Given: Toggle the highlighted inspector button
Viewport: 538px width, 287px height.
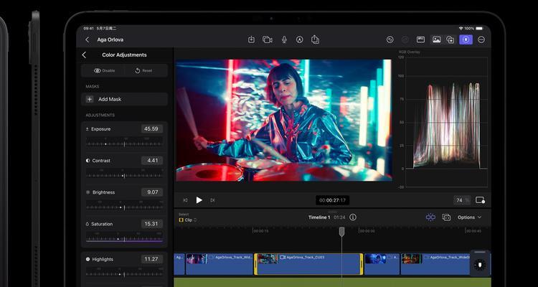Looking at the screenshot, I should coord(466,40).
